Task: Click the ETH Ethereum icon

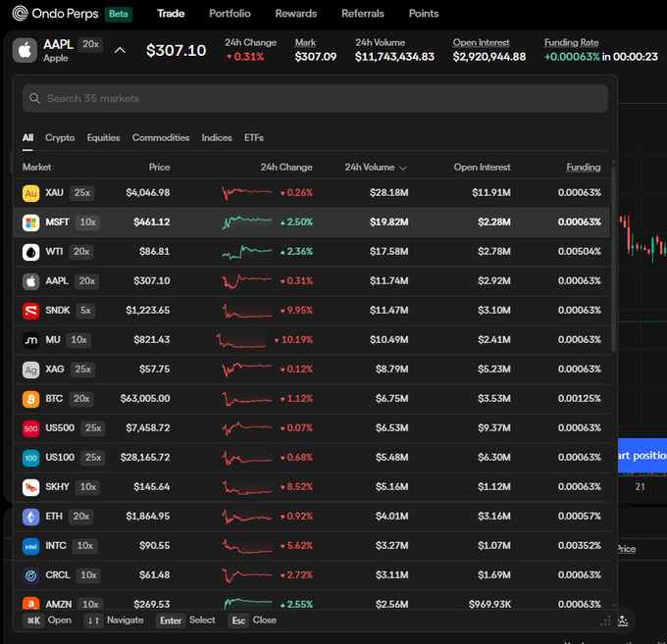Action: (30, 517)
